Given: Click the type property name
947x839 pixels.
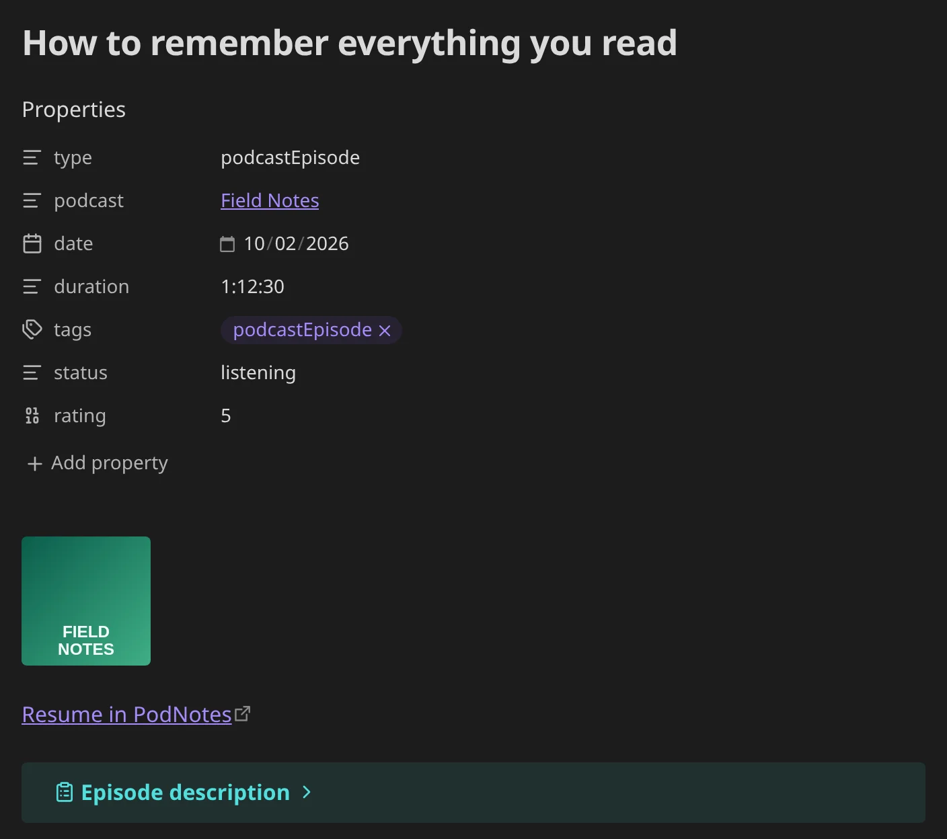Looking at the screenshot, I should [73, 158].
